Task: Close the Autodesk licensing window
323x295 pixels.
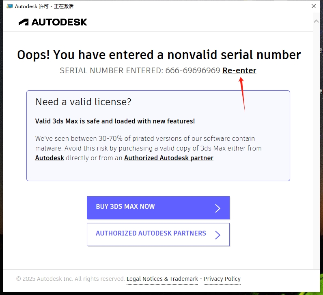Action: [x=313, y=6]
